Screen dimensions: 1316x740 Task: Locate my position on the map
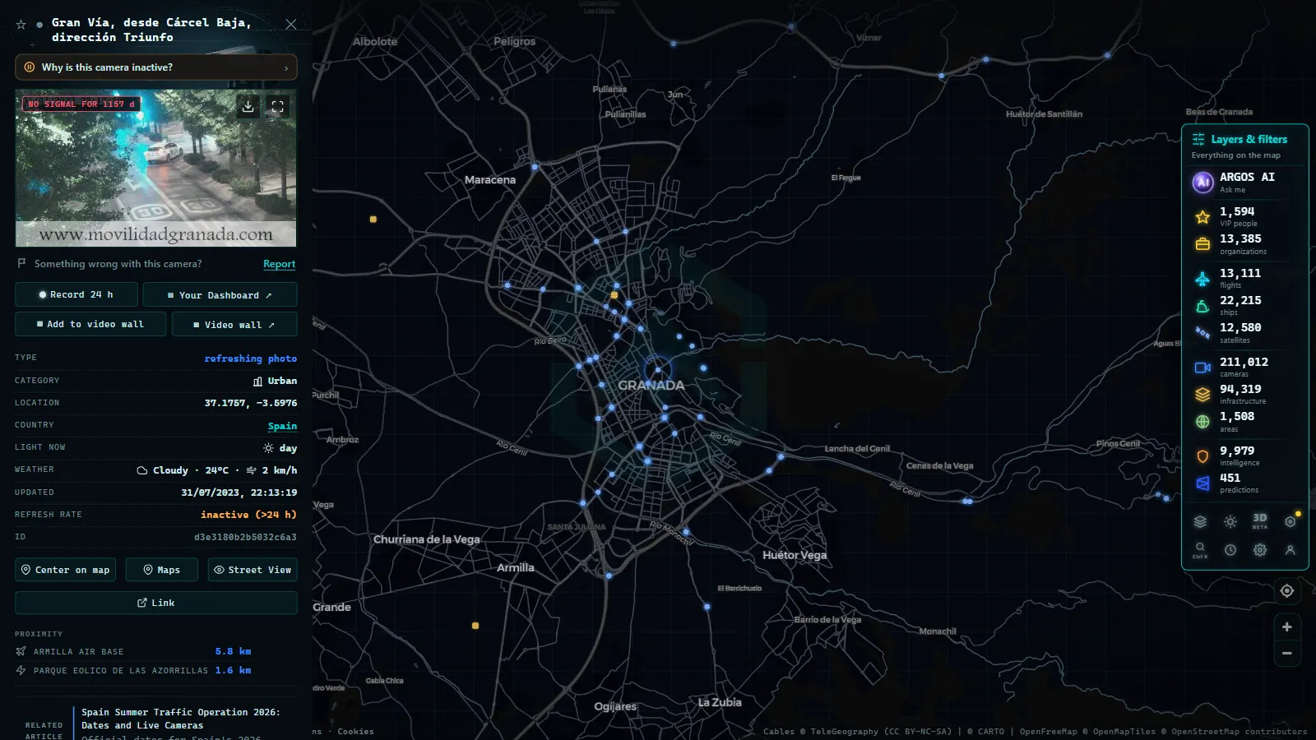pos(1287,591)
